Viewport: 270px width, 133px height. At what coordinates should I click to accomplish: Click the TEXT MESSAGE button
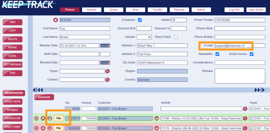click(x=12, y=65)
